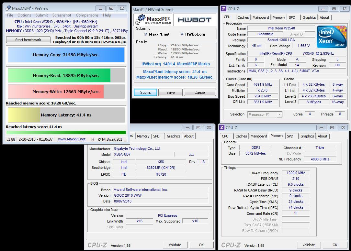Click Save button in HWbot Submit dialog
351x251 pixels.
point(170,93)
